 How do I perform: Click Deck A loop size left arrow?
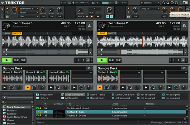tap(75, 60)
